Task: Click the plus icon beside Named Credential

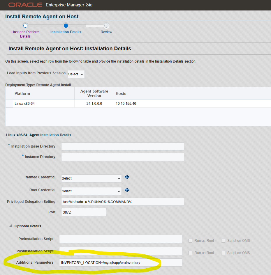Action: 127,177
